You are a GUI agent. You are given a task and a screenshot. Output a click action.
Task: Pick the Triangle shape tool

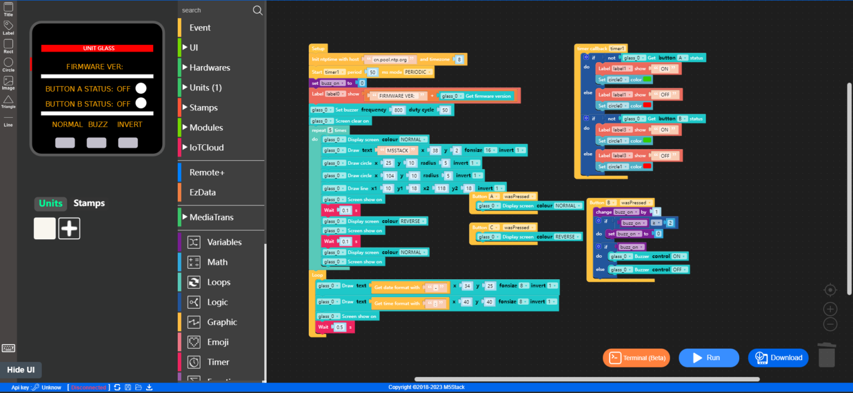point(8,102)
